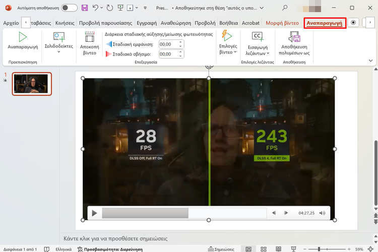Image resolution: width=378 pixels, height=252 pixels.
Task: Switch to the Κινήσεις tab
Action: click(x=65, y=23)
